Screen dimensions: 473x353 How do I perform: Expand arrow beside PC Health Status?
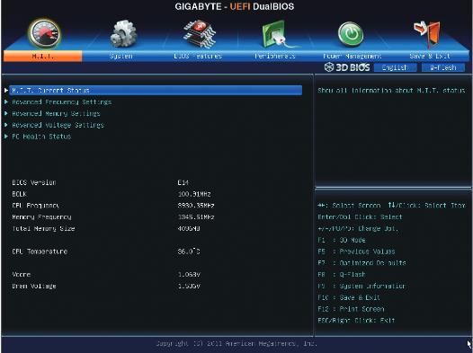click(x=6, y=137)
